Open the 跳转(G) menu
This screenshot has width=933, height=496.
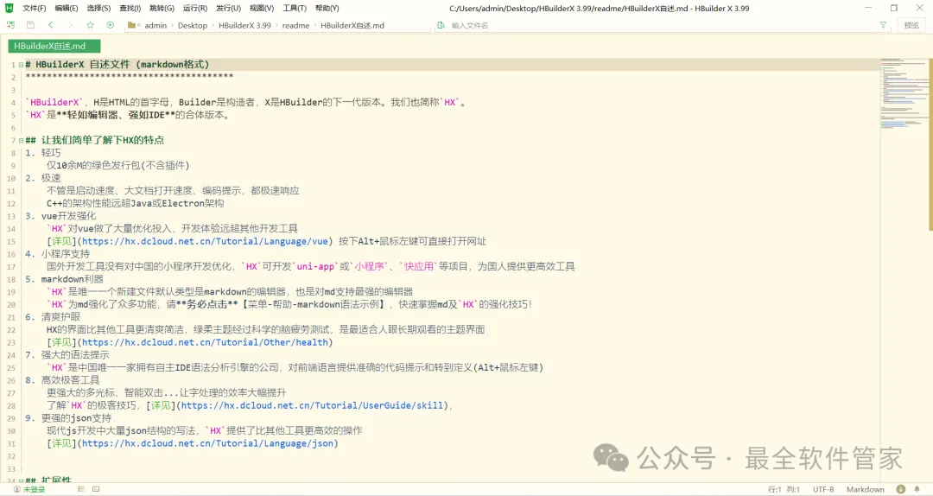162,9
